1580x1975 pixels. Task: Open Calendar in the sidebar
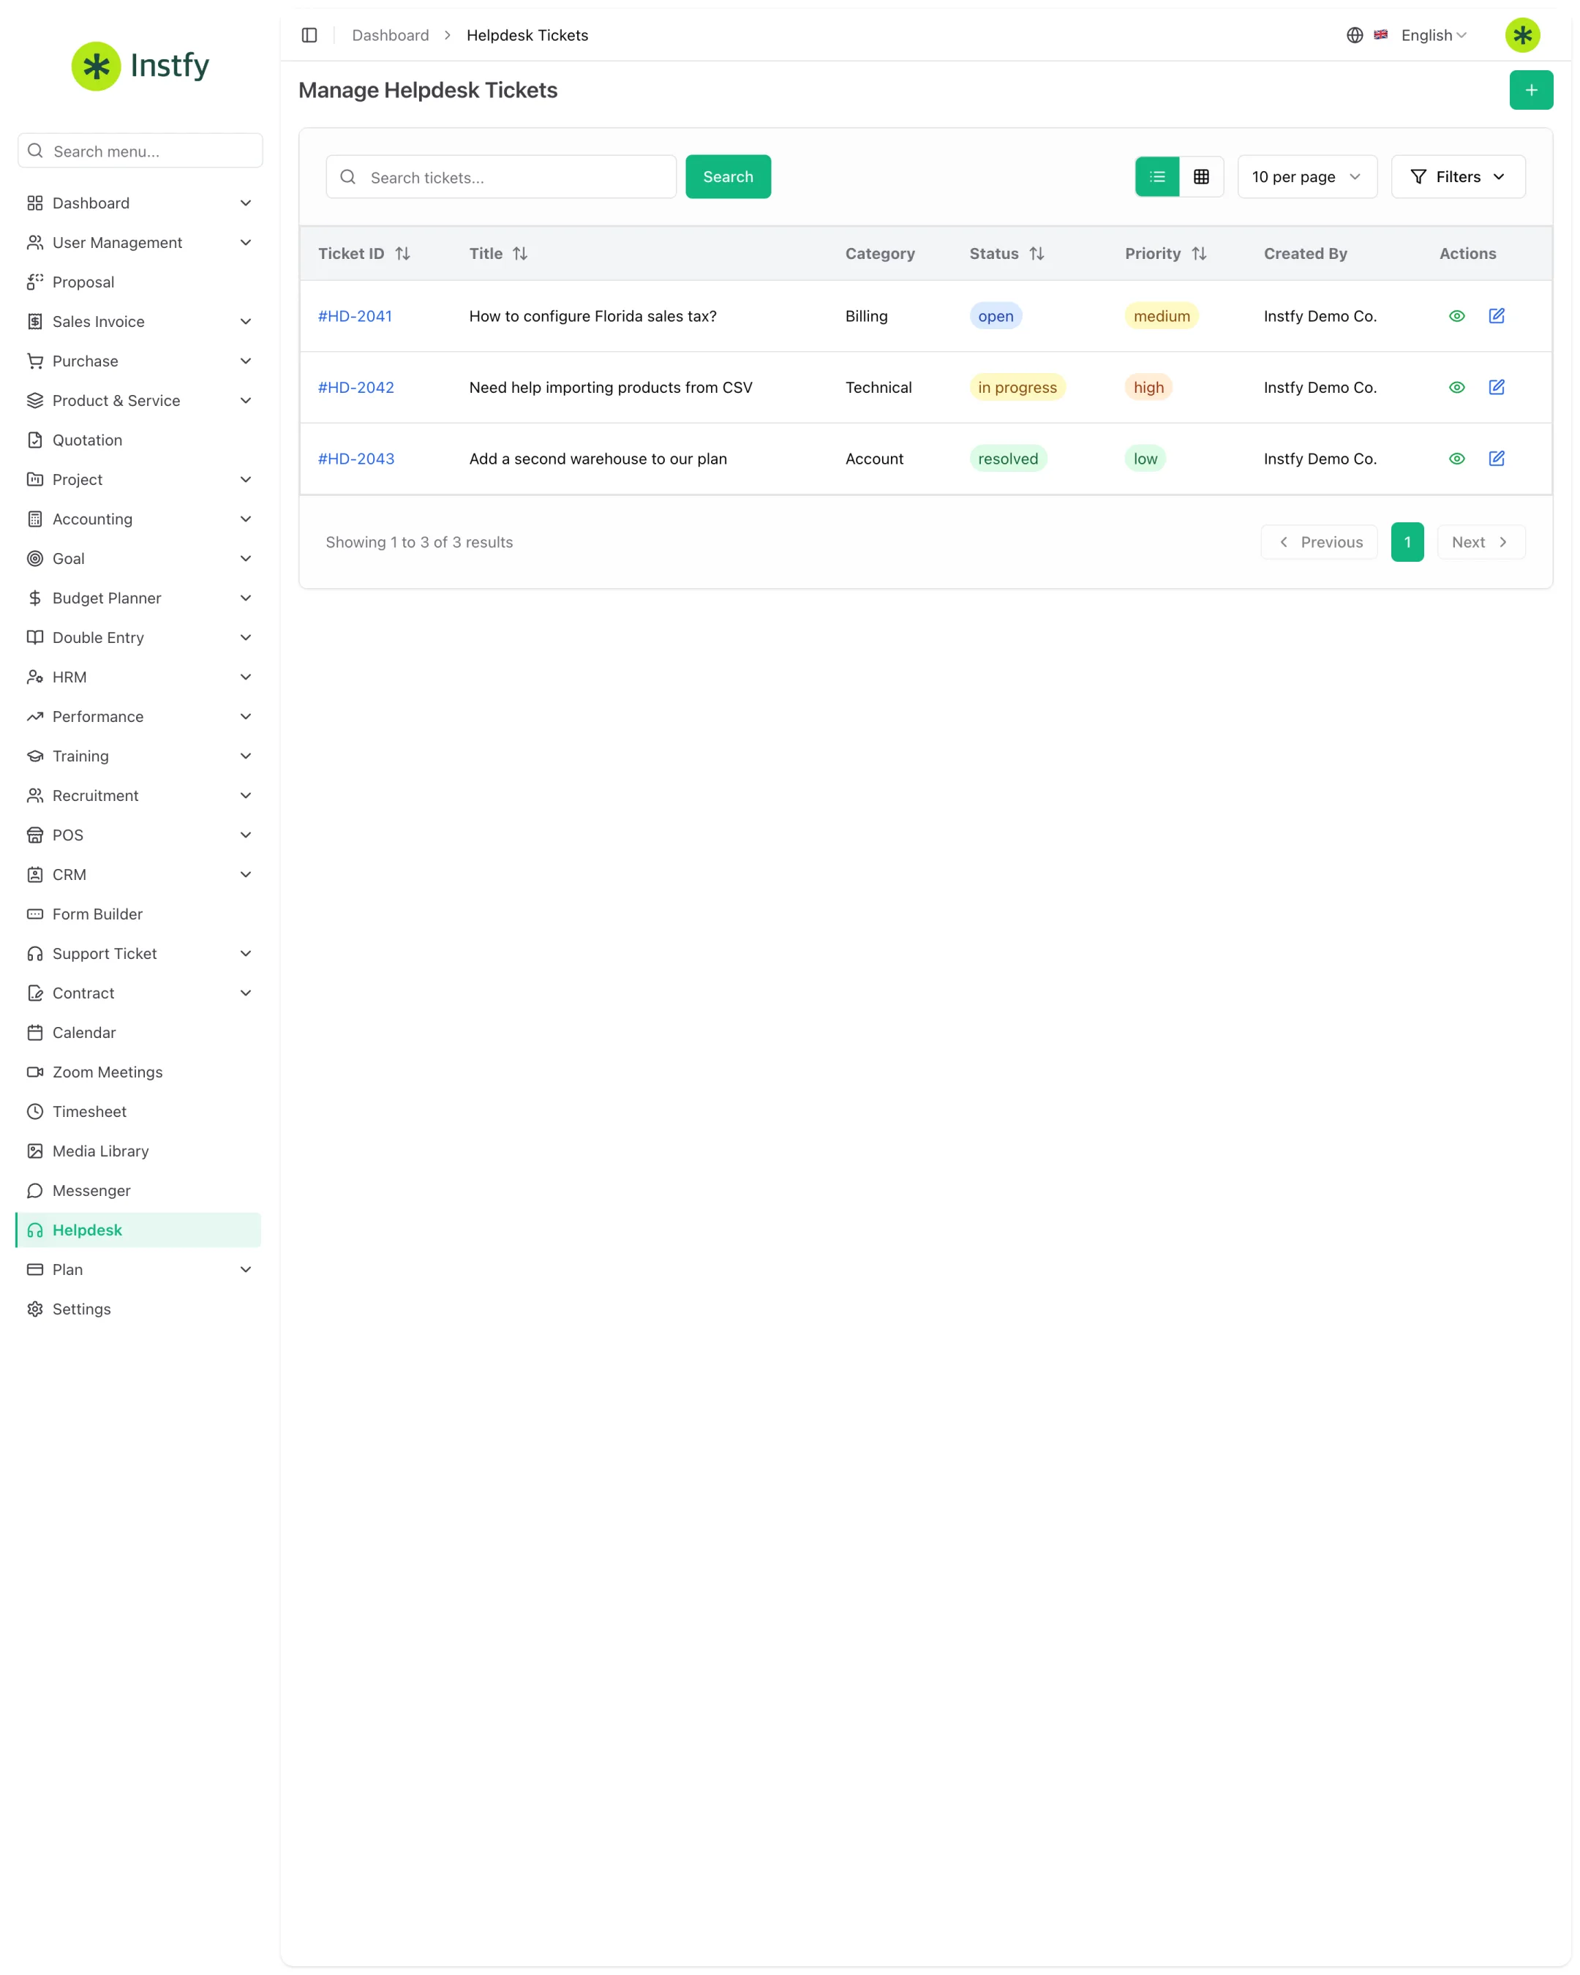(139, 1032)
